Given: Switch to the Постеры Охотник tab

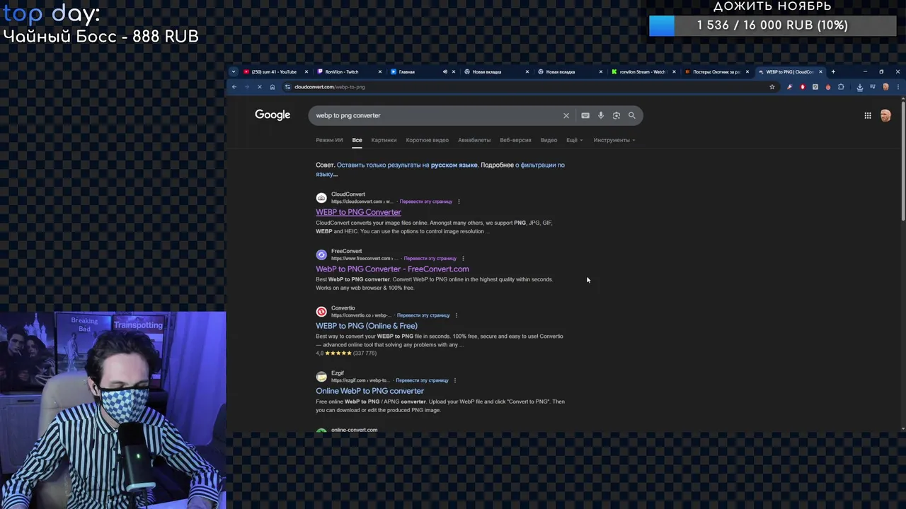Looking at the screenshot, I should [715, 71].
